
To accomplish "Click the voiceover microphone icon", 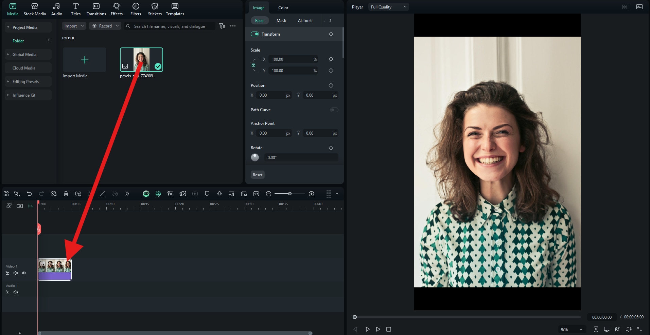I will click(x=219, y=194).
